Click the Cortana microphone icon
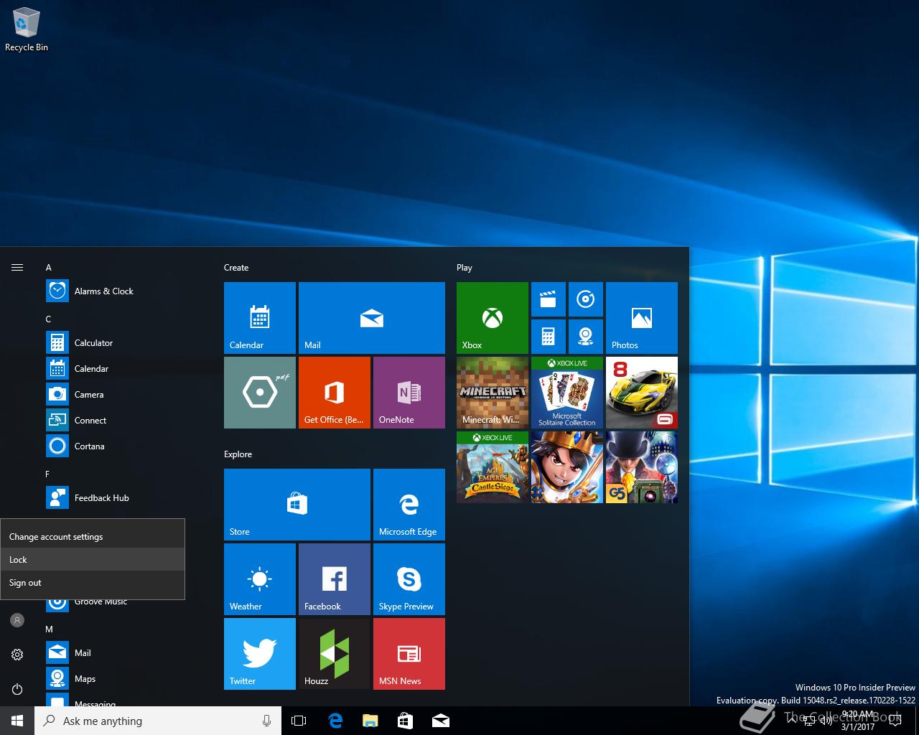Viewport: 919px width, 735px height. [266, 721]
